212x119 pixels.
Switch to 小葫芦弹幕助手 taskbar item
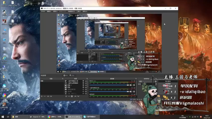coord(91,117)
